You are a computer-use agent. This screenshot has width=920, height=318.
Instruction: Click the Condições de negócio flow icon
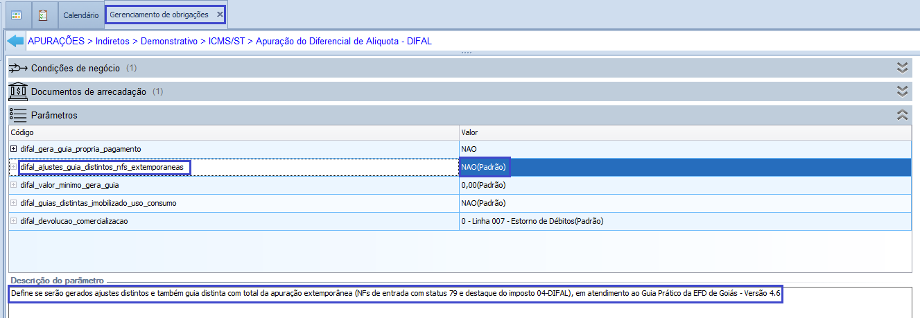[x=18, y=68]
